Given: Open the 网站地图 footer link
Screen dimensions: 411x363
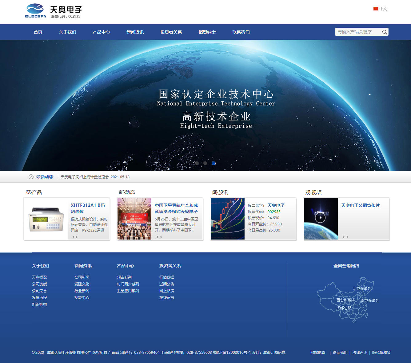Looking at the screenshot, I should point(318,353).
